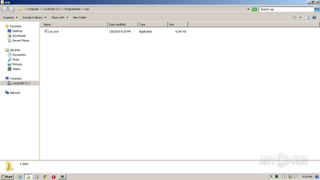Create a New folder
The height and width of the screenshot is (180, 320).
[80, 17]
